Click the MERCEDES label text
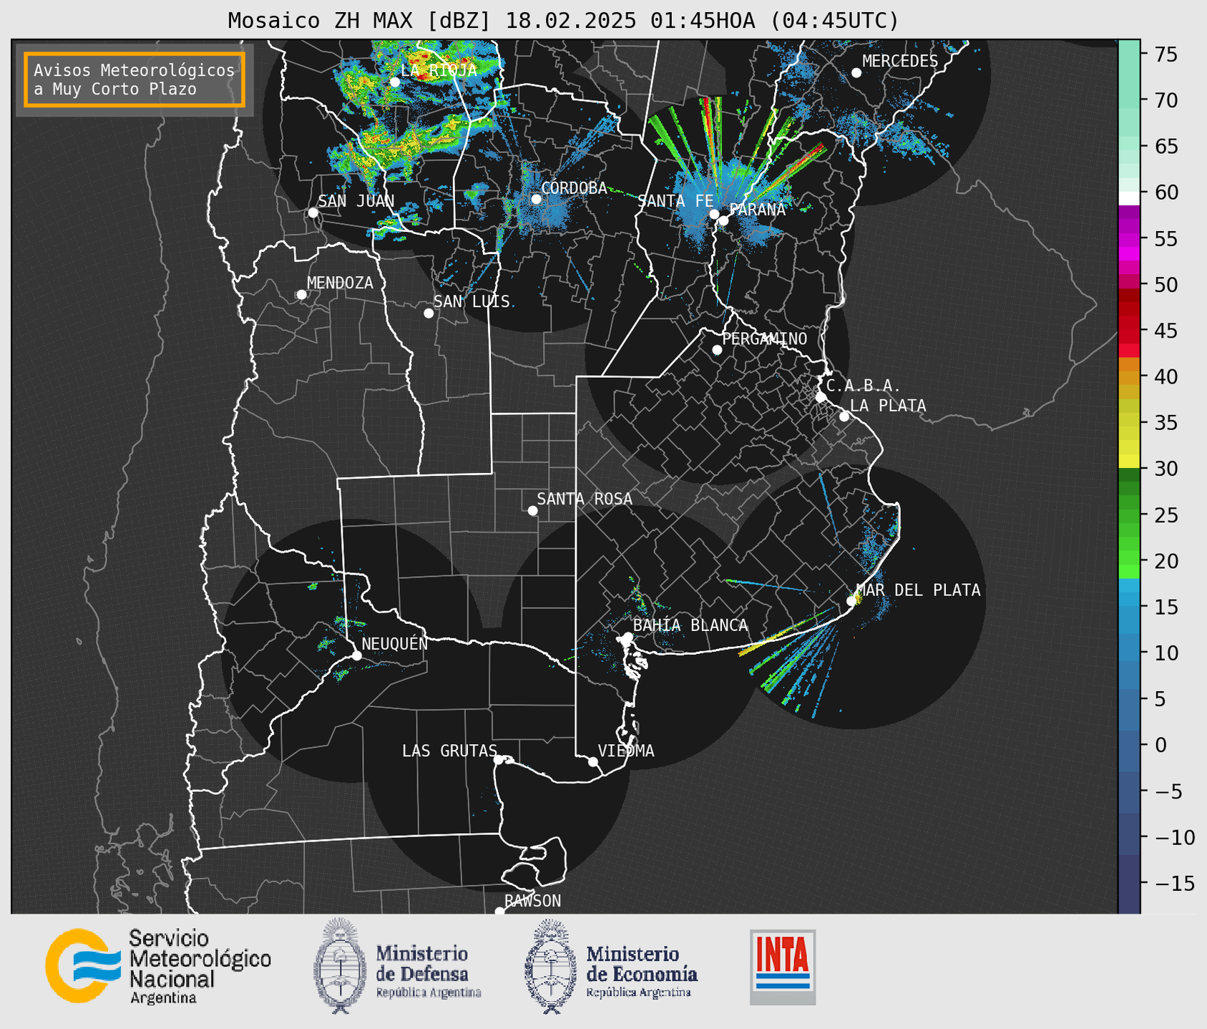Viewport: 1207px width, 1029px height. click(900, 62)
